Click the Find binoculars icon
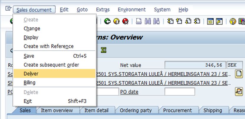The width and height of the screenshot is (245, 119). pos(148,22)
